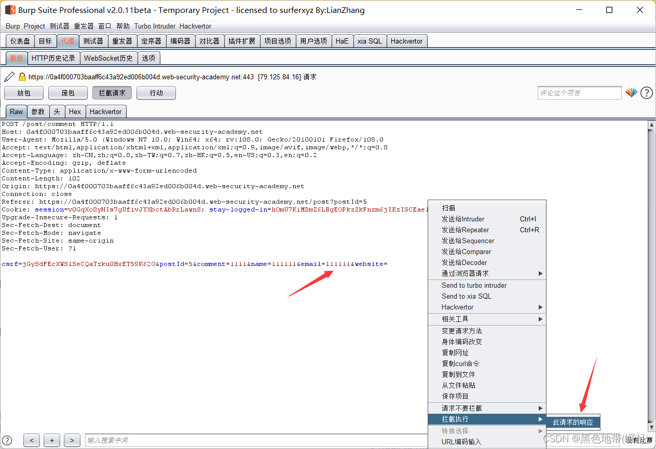Viewport: 656px width, 449px height.
Task: Switch to the xia SQL tab
Action: click(370, 41)
